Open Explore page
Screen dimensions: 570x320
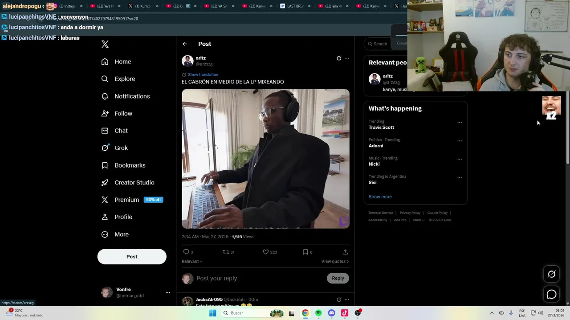[118, 79]
